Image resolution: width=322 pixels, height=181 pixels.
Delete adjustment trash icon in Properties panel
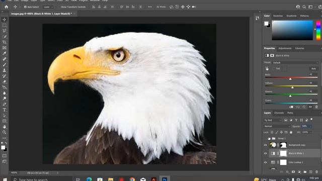click(x=316, y=107)
